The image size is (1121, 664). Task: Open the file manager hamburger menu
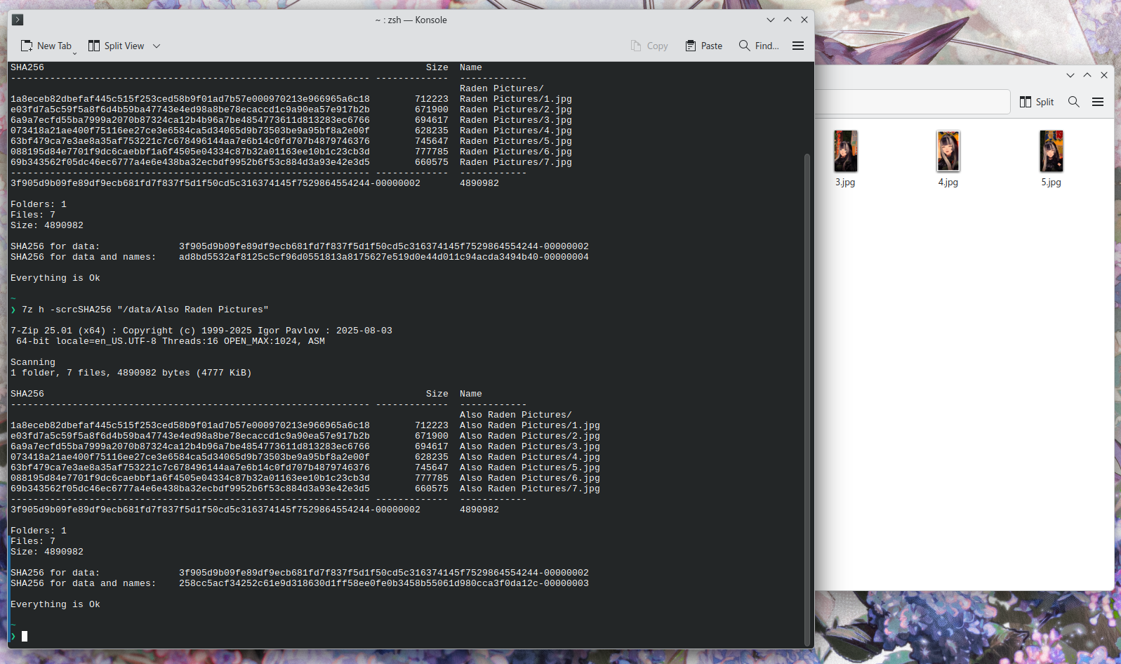click(1098, 102)
